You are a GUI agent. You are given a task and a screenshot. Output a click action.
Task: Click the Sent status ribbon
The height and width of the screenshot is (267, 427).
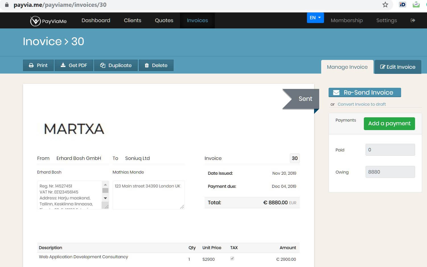coord(301,99)
